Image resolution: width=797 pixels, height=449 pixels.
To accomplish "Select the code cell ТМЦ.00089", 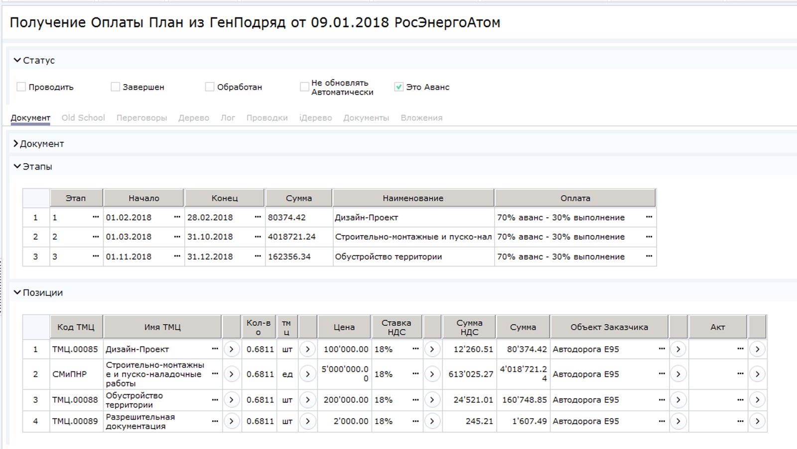I will pyautogui.click(x=76, y=421).
